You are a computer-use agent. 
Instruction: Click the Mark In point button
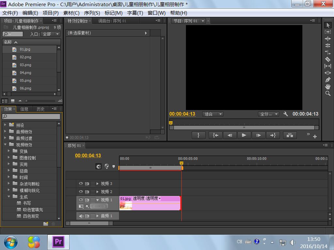[x=199, y=135]
